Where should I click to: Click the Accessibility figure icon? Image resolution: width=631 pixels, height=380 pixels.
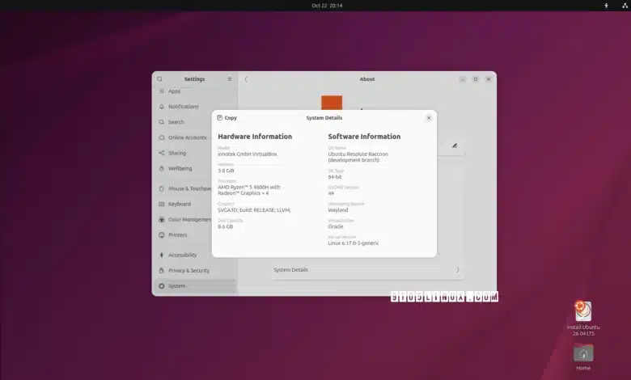pos(161,255)
